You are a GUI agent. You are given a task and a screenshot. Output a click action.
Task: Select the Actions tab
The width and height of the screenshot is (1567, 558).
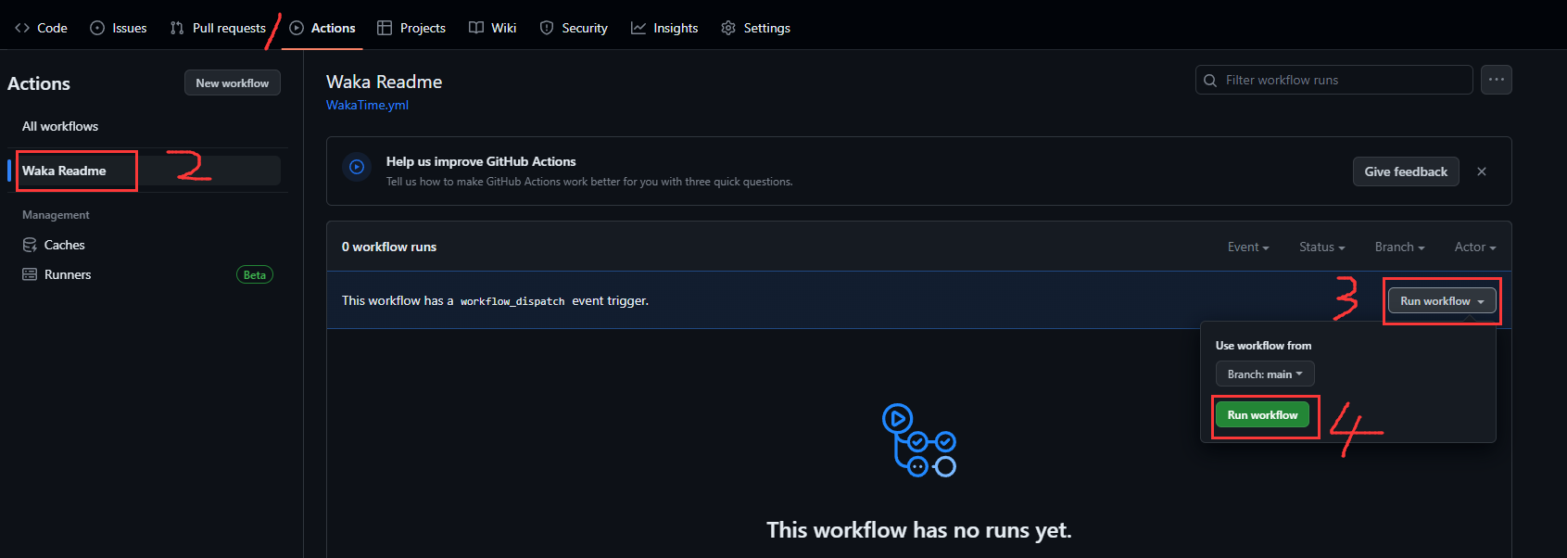[x=322, y=28]
